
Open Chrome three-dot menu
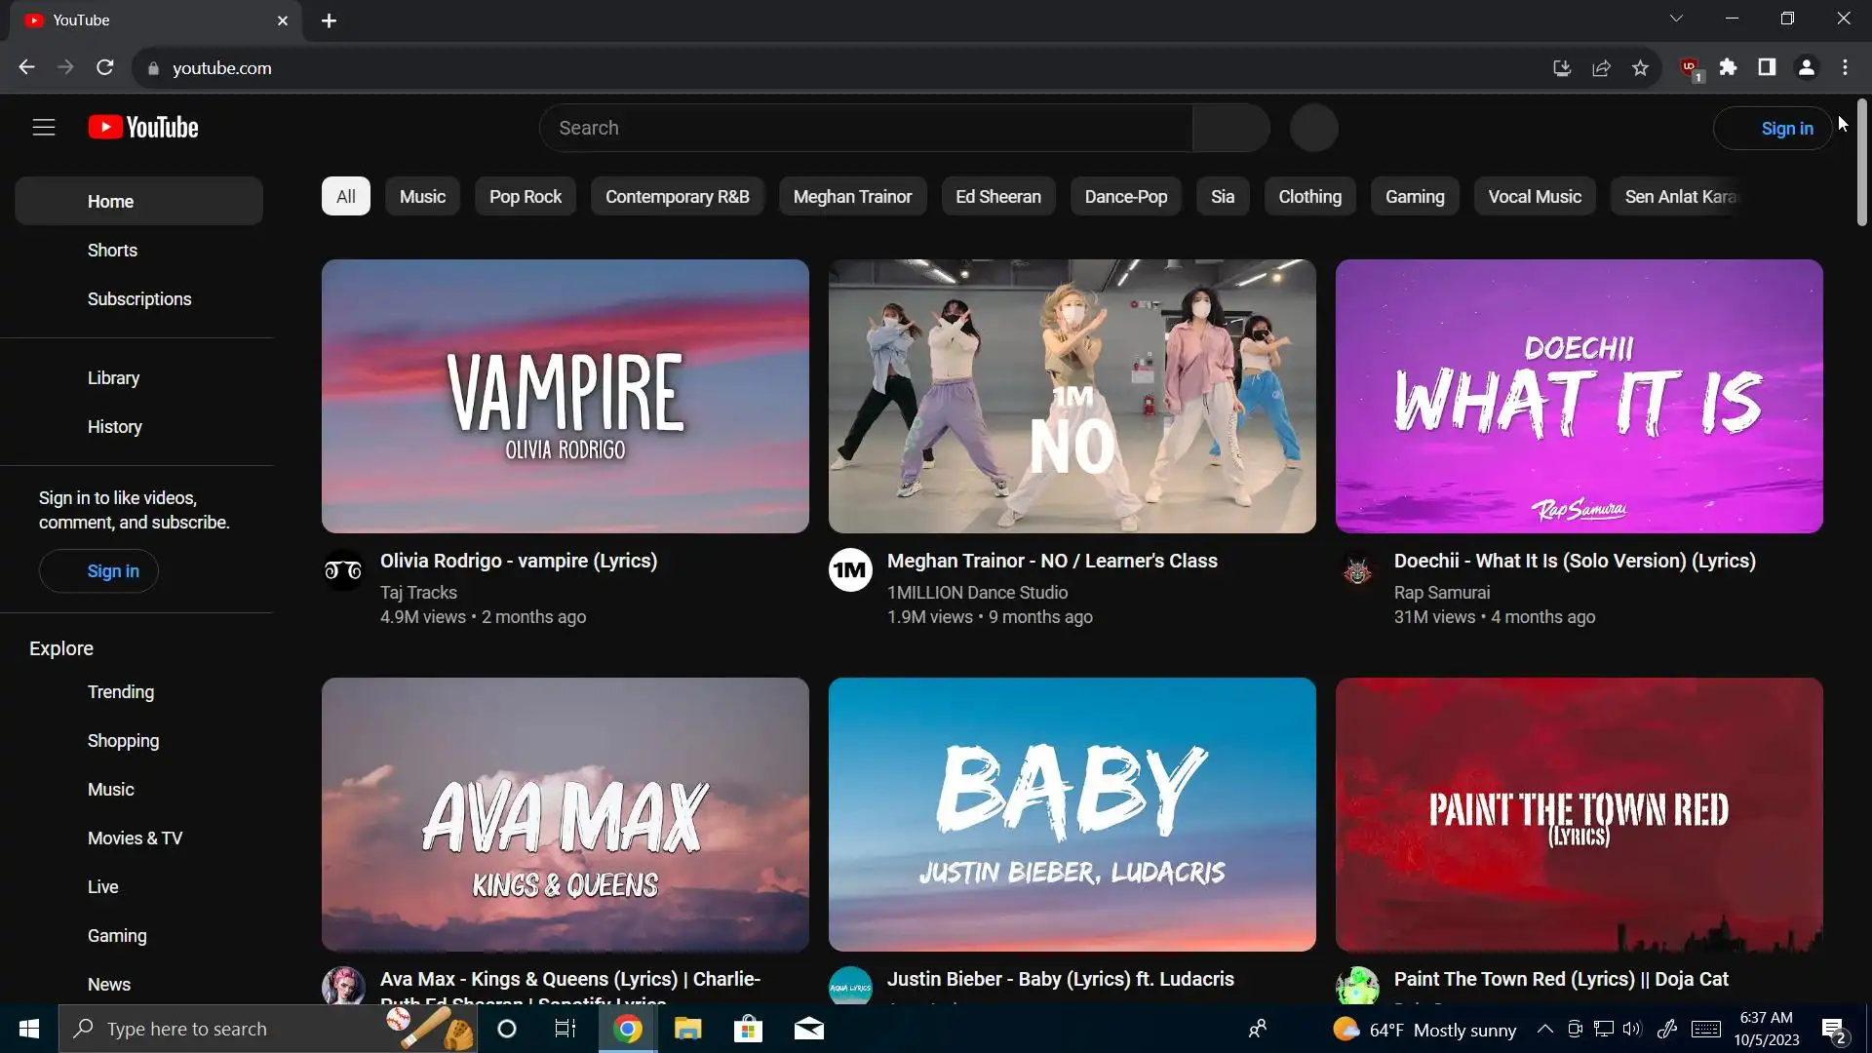[1845, 67]
